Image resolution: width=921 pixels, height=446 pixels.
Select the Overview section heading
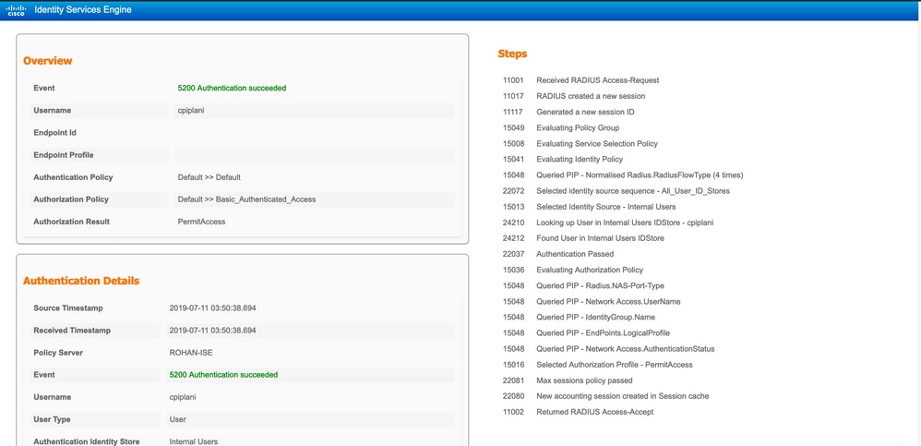coord(48,61)
